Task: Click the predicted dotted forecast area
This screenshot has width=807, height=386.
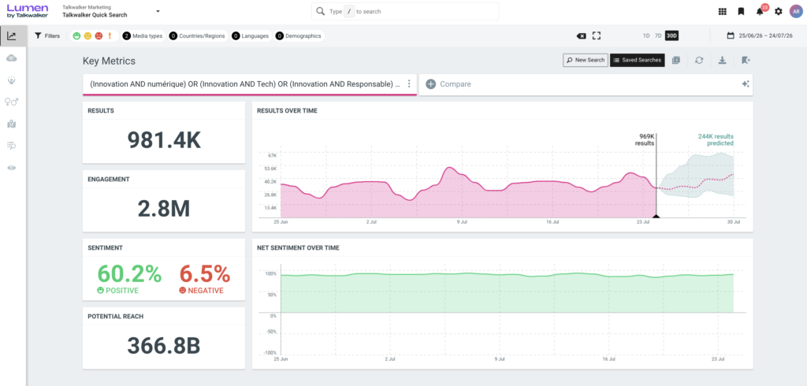Action: [695, 177]
